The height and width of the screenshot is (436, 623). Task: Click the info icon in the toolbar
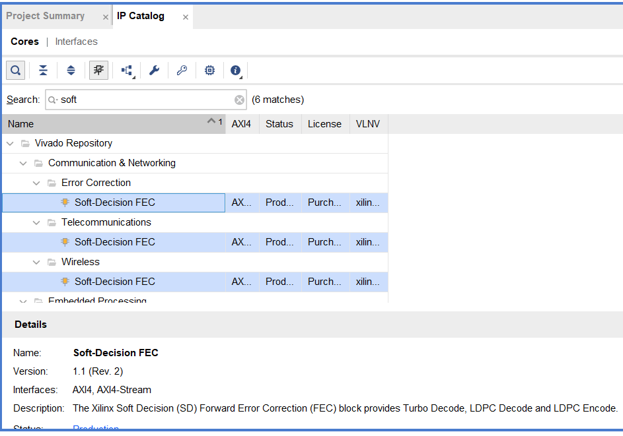(x=236, y=71)
